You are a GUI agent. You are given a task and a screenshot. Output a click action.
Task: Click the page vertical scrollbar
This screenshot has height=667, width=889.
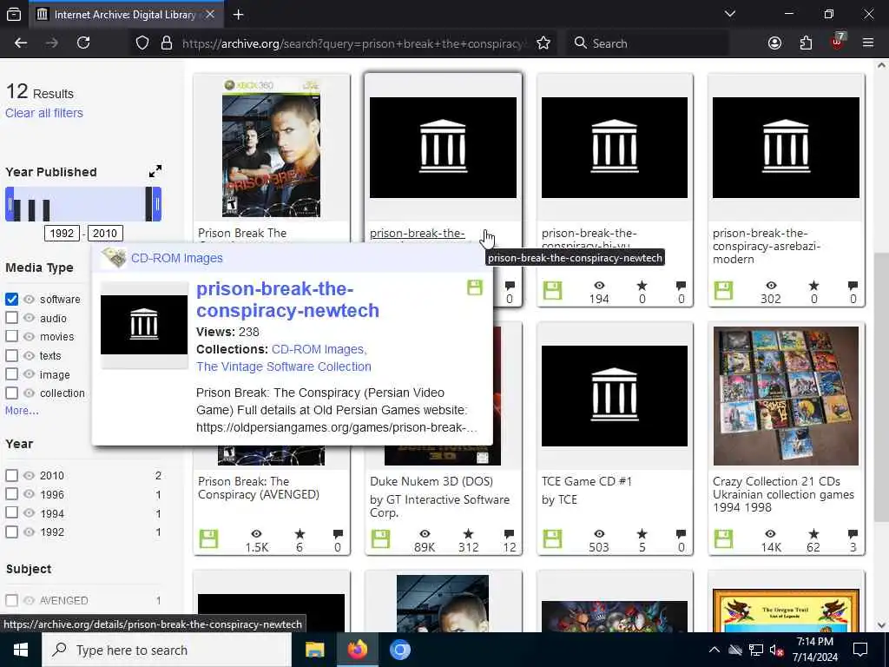pyautogui.click(x=881, y=386)
